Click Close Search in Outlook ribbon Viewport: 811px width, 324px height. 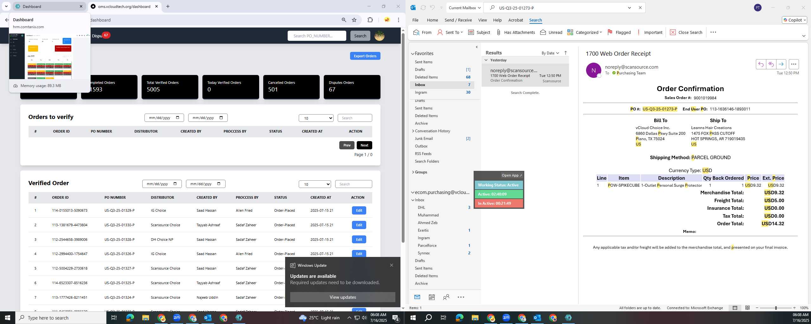click(x=686, y=32)
